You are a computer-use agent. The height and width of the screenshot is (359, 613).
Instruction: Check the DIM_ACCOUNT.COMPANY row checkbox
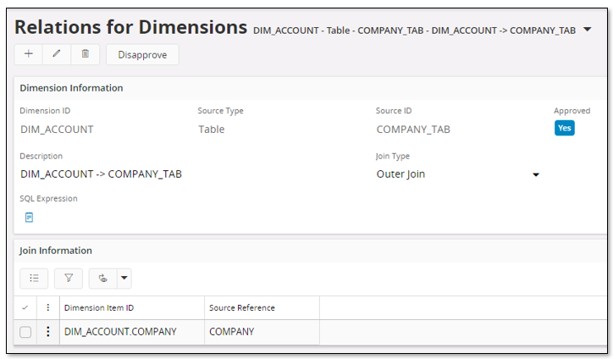click(25, 332)
